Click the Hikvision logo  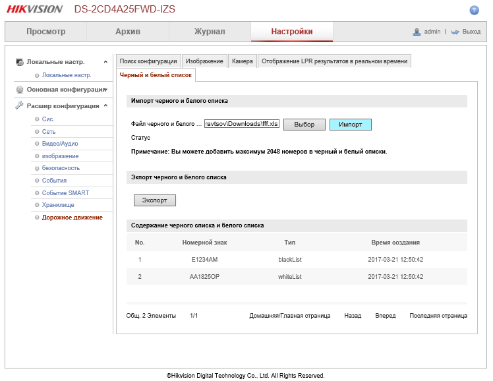[x=34, y=9]
